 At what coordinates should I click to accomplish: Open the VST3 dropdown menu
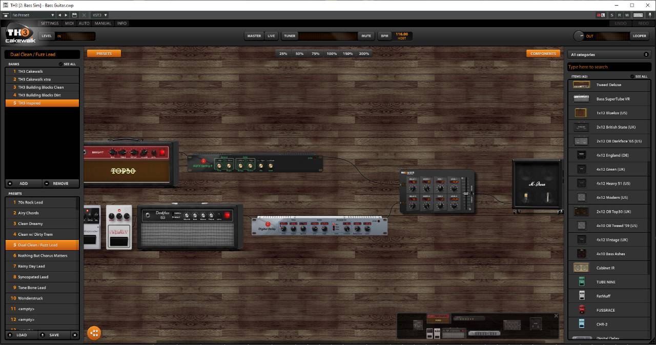(99, 15)
